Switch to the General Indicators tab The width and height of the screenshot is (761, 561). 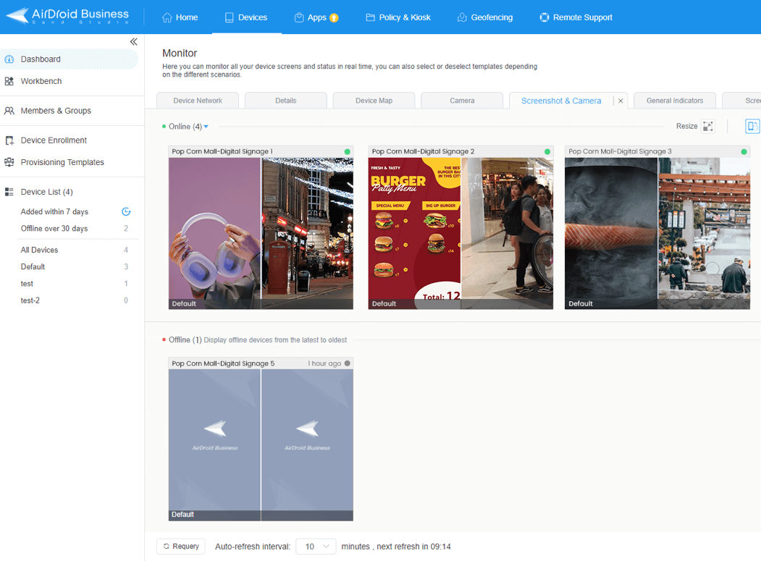point(675,101)
